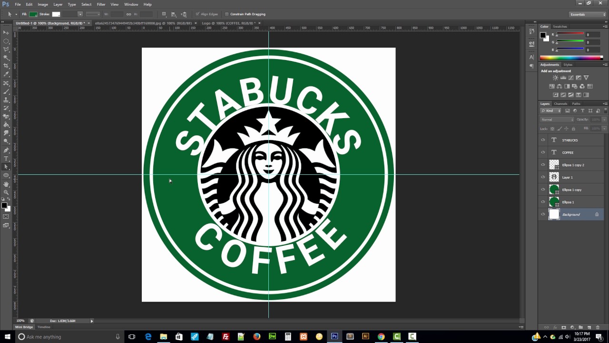
Task: Toggle the Align Edges checkbox
Action: pyautogui.click(x=197, y=14)
